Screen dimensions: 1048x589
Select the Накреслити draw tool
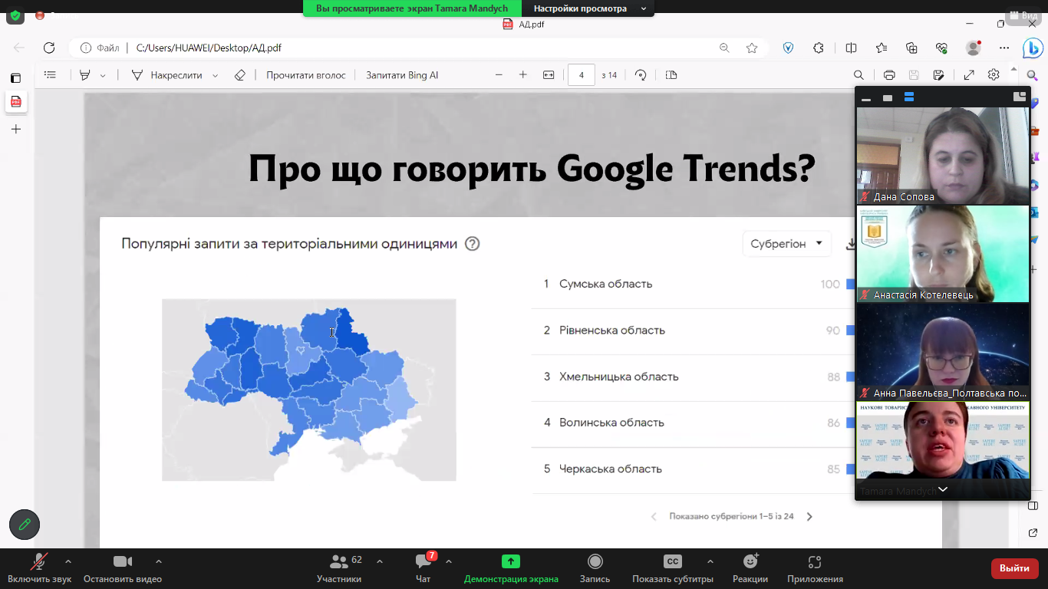tap(167, 75)
